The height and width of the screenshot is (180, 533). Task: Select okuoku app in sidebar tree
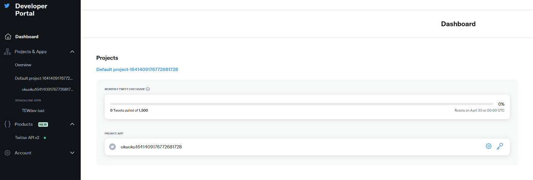[x=48, y=89]
